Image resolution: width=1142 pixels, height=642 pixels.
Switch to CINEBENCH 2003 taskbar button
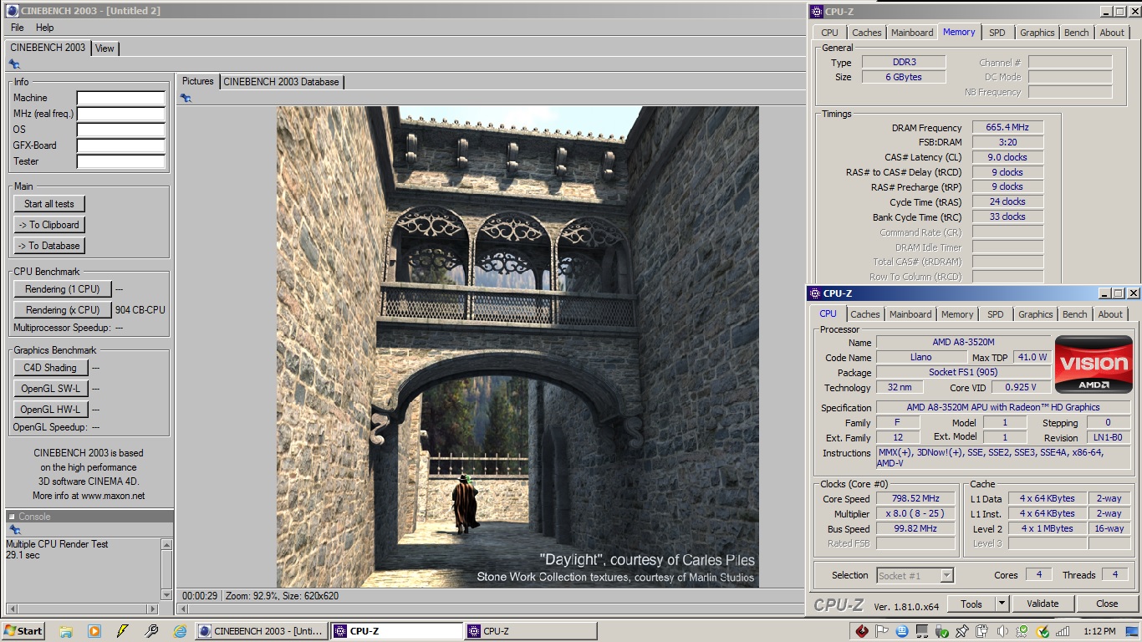[x=261, y=631]
